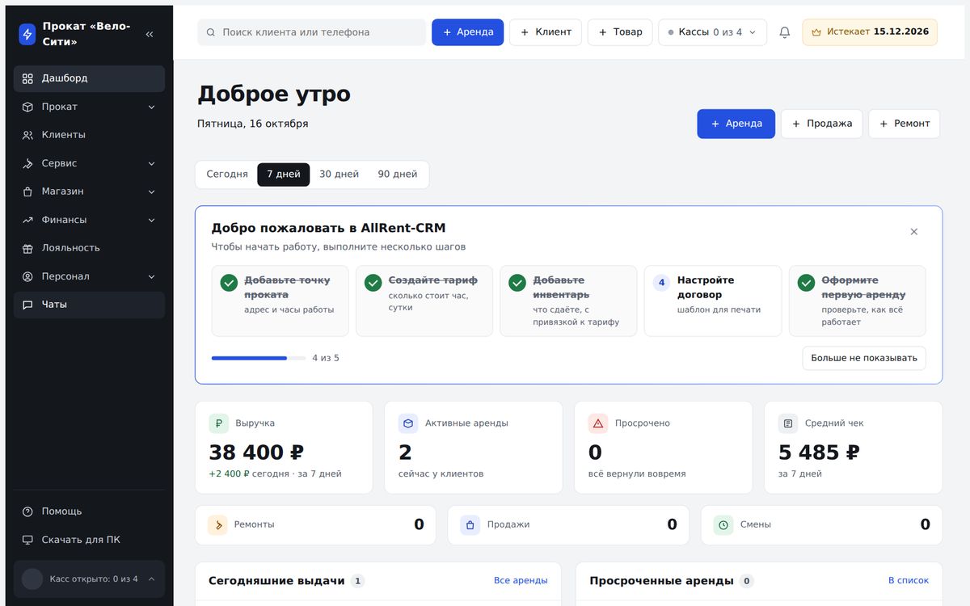This screenshot has height=606, width=970.
Task: Click the Просрочено warning triangle icon
Action: point(598,423)
